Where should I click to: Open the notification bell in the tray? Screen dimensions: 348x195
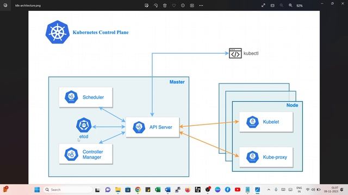[342, 190]
